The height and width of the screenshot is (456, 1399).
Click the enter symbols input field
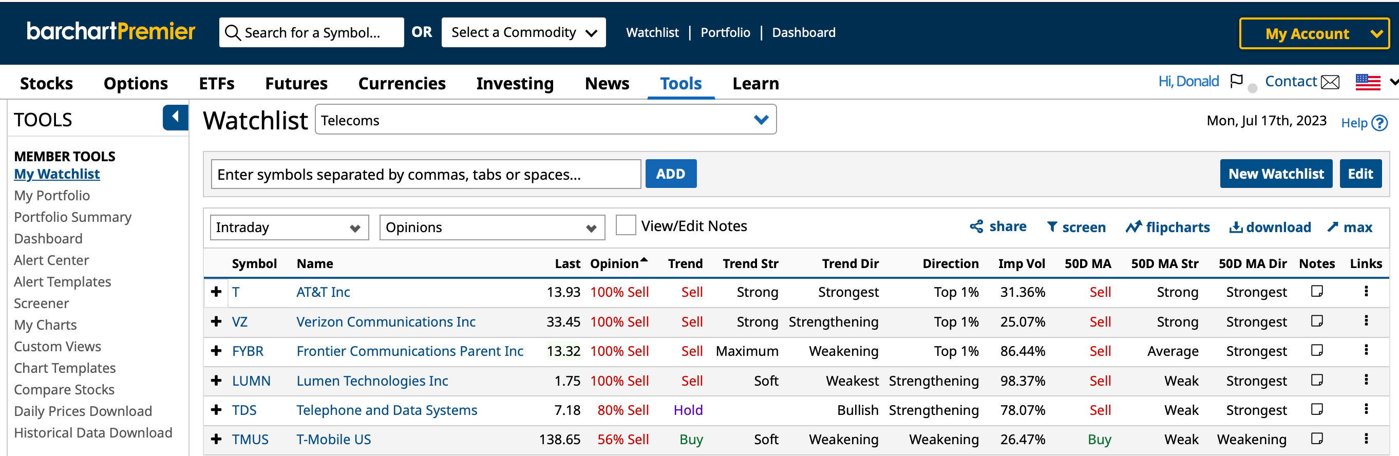(426, 174)
